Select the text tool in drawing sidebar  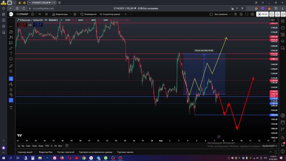click(11, 53)
